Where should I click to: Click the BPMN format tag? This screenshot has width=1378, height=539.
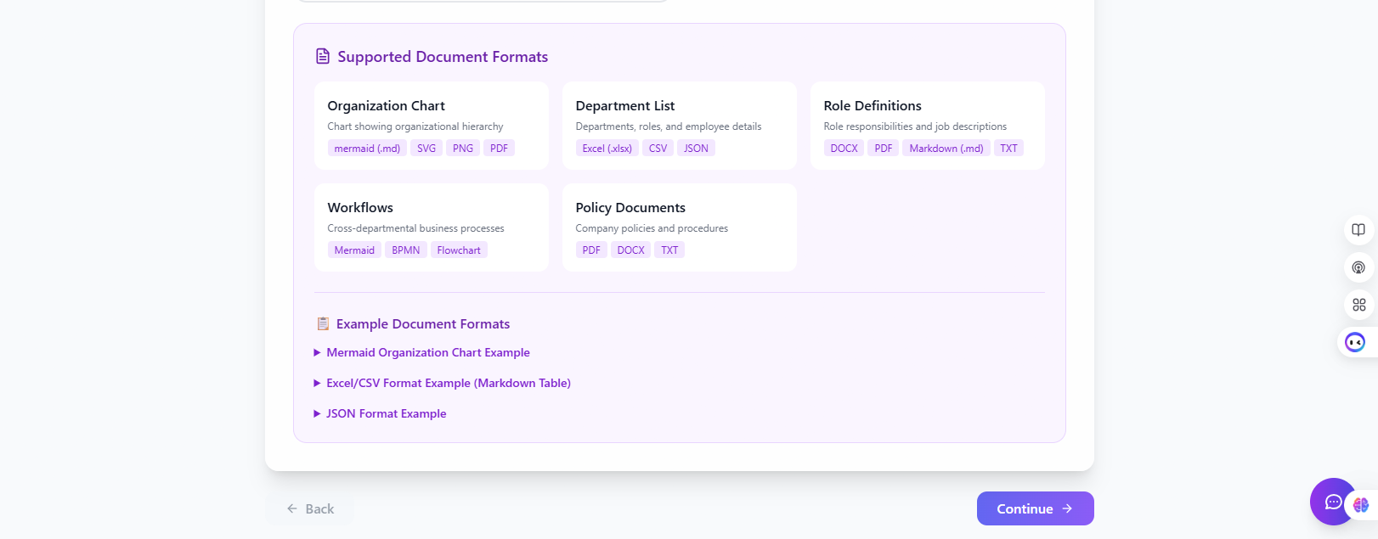[x=406, y=250]
